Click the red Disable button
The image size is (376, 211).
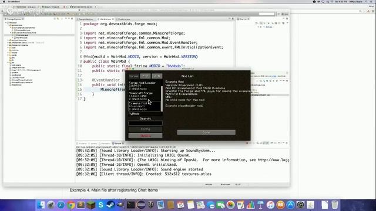[x=145, y=136]
